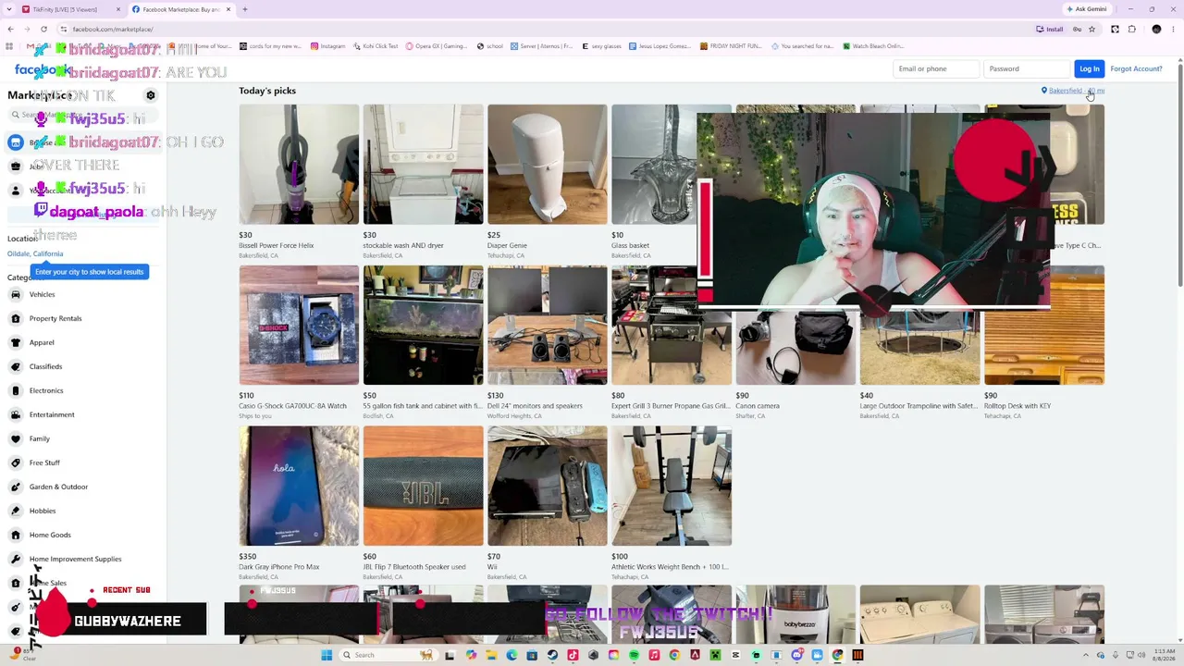Open the Free Stuff category icon
The height and width of the screenshot is (666, 1184).
click(16, 462)
